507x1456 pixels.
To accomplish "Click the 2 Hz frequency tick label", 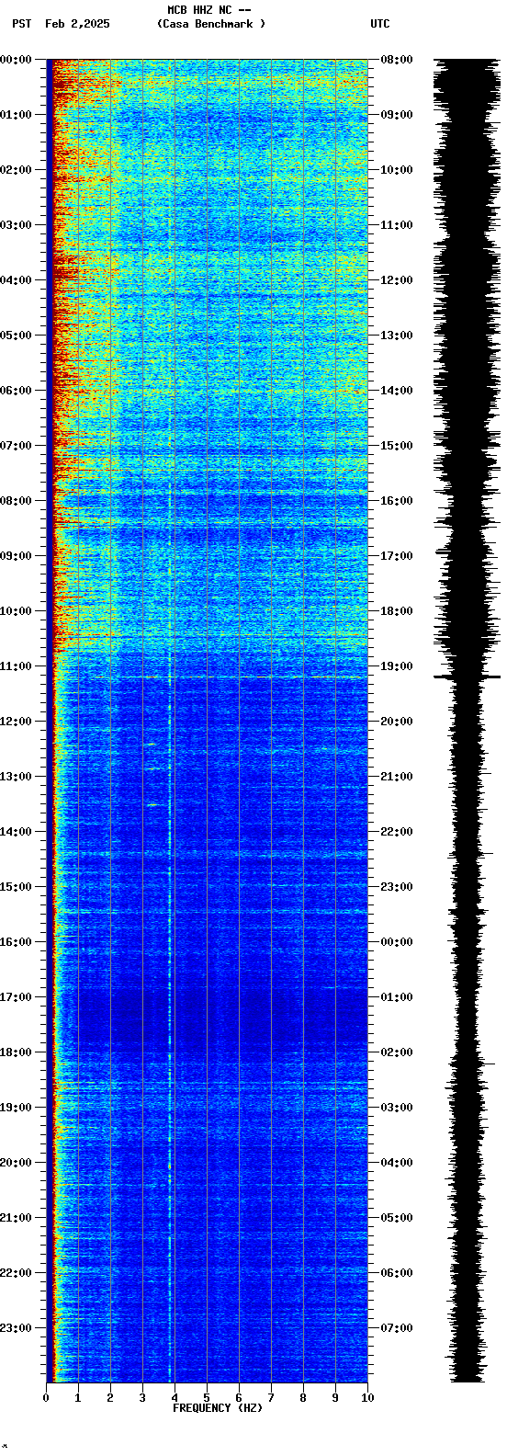I will coord(110,1398).
